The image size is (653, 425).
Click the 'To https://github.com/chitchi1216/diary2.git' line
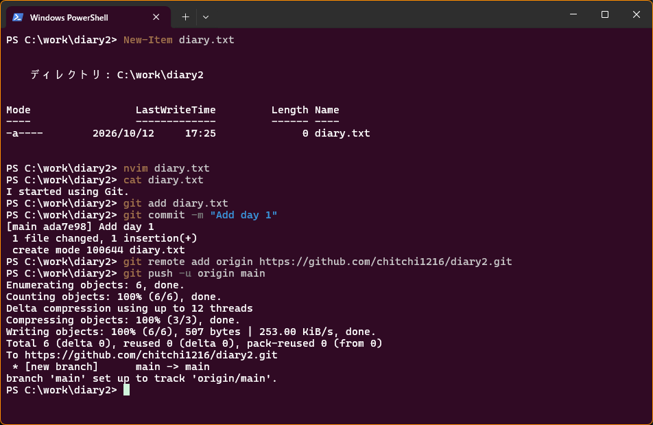point(141,355)
